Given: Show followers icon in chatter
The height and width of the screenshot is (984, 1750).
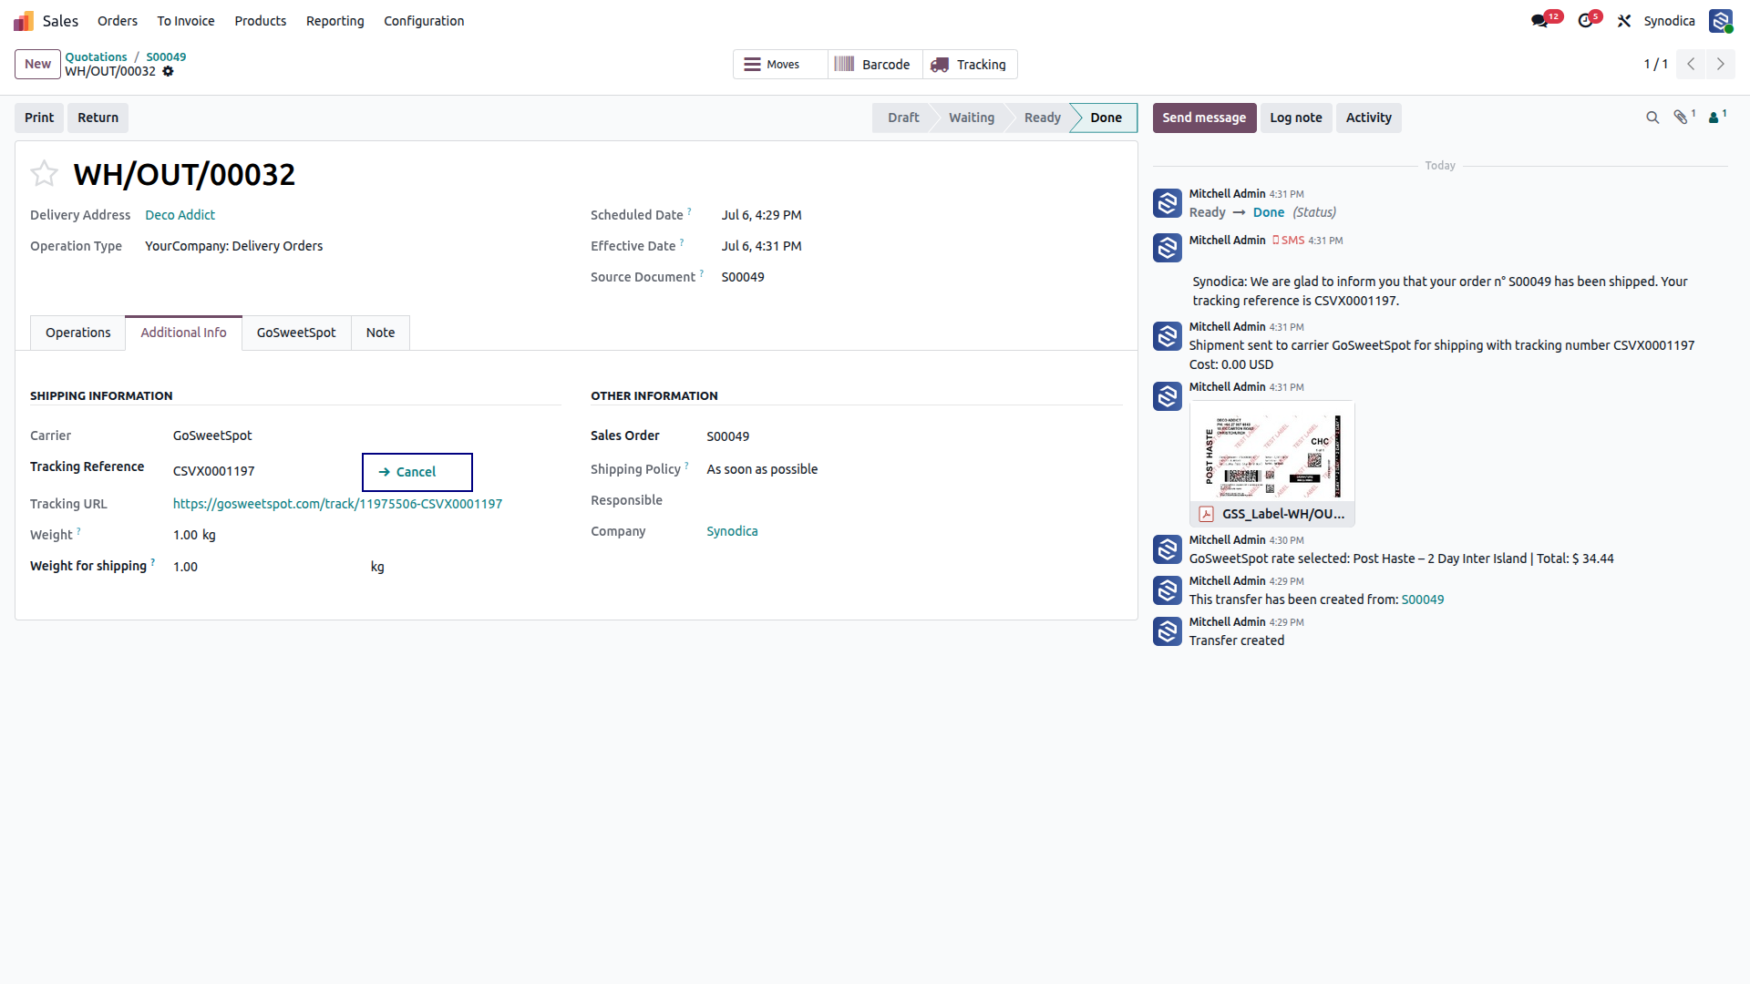Looking at the screenshot, I should (1717, 117).
